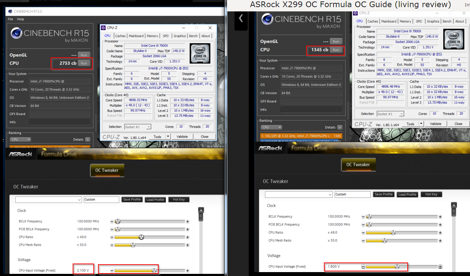Click BCLK Frequency plus icon in right Formula Drive

440,217
